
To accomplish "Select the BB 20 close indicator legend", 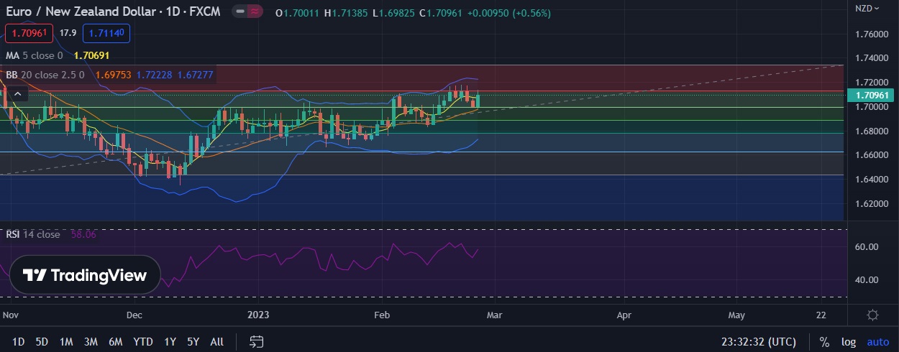I will pyautogui.click(x=45, y=75).
